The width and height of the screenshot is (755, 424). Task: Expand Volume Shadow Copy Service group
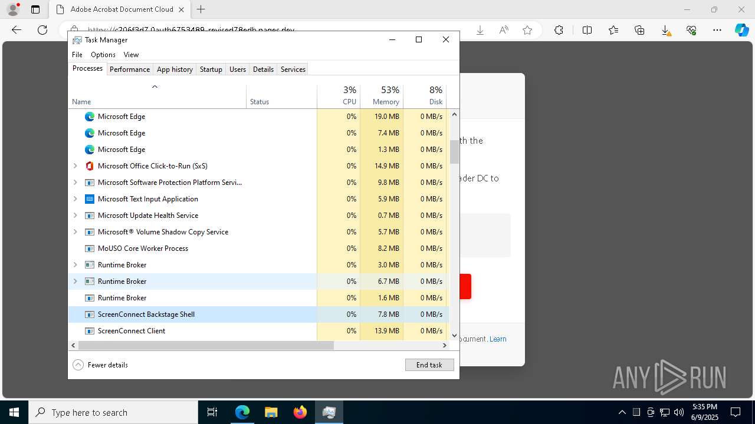pos(75,232)
